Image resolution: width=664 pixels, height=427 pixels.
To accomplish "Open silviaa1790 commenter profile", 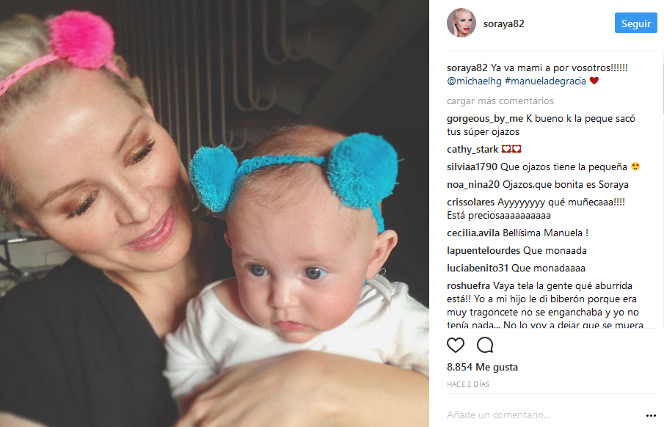I will pyautogui.click(x=473, y=167).
